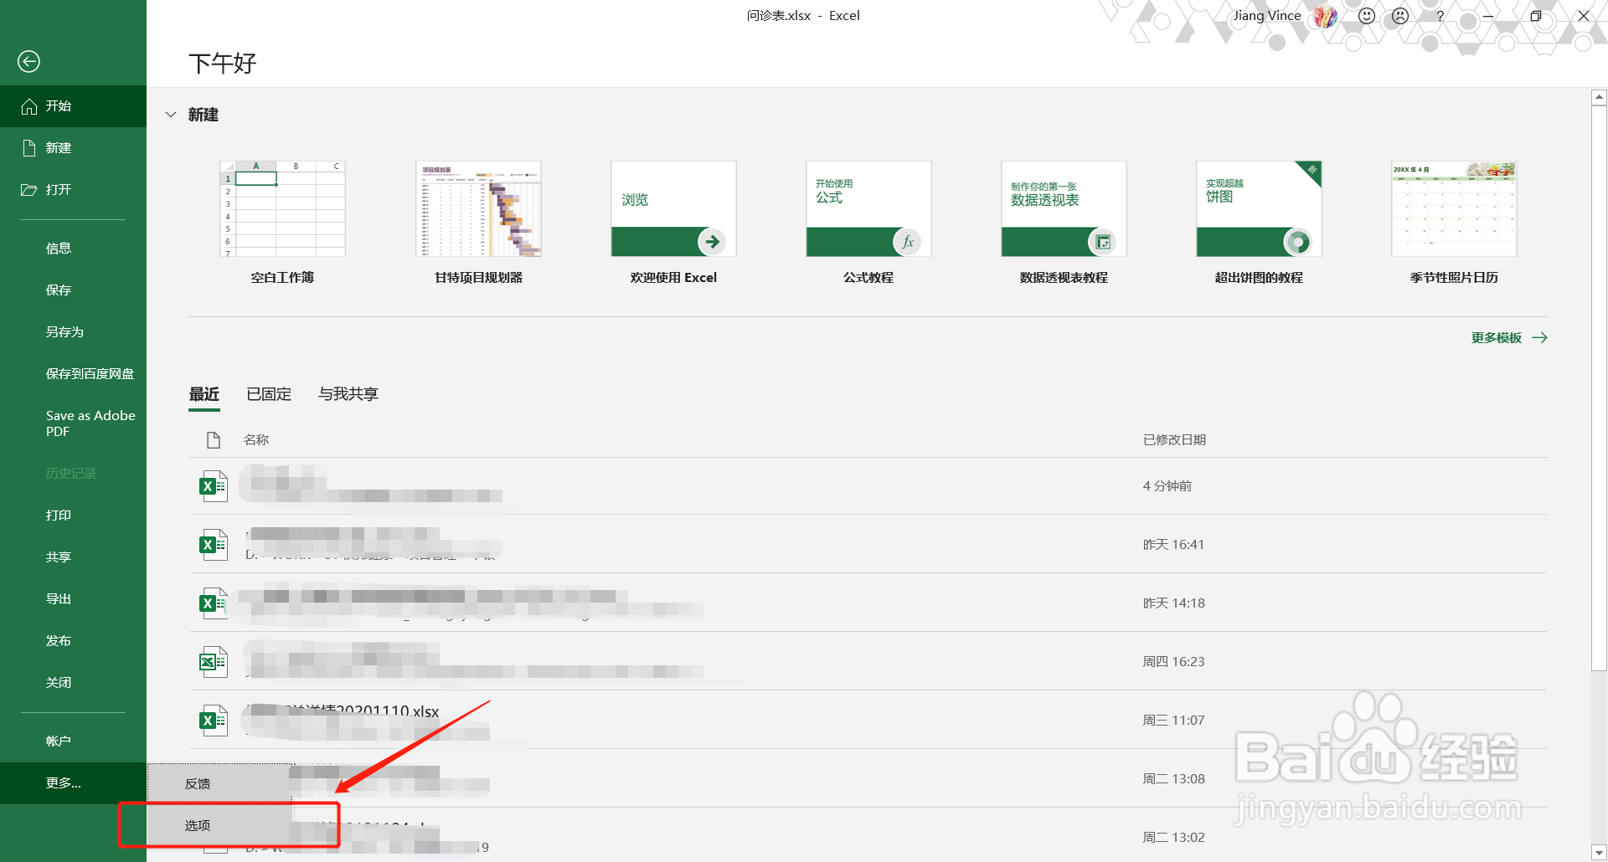Open the 打印 page

73,516
